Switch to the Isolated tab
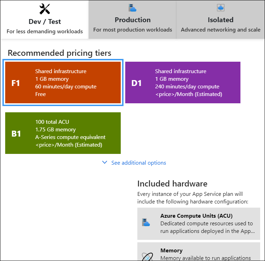Image resolution: width=265 pixels, height=261 pixels. click(220, 20)
